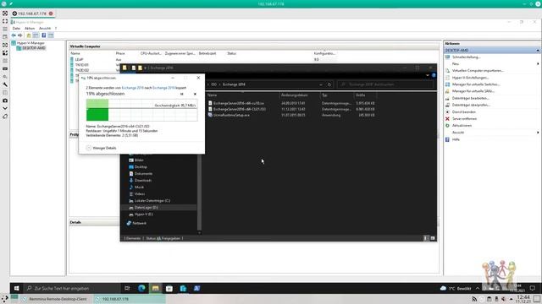Click the Remmina wrench tools icon
This screenshot has height=304, width=542.
click(5, 84)
